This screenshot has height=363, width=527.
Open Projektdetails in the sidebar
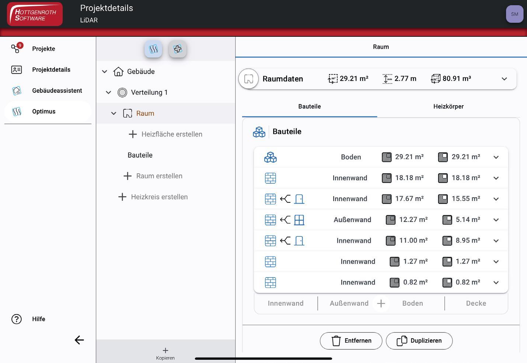51,70
